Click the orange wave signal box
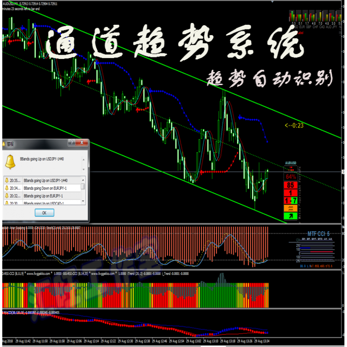The width and height of the screenshot is (347, 347). 291,208
